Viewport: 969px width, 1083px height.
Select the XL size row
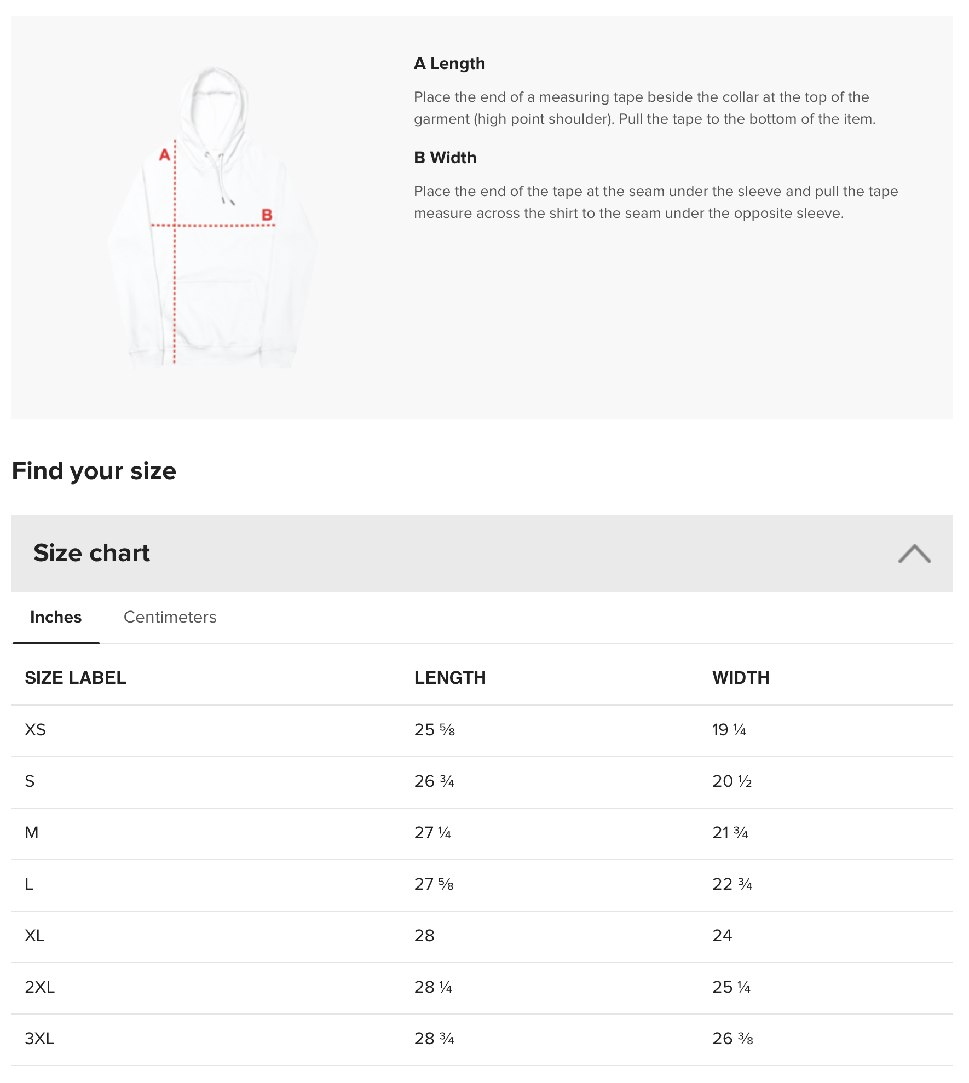click(482, 937)
